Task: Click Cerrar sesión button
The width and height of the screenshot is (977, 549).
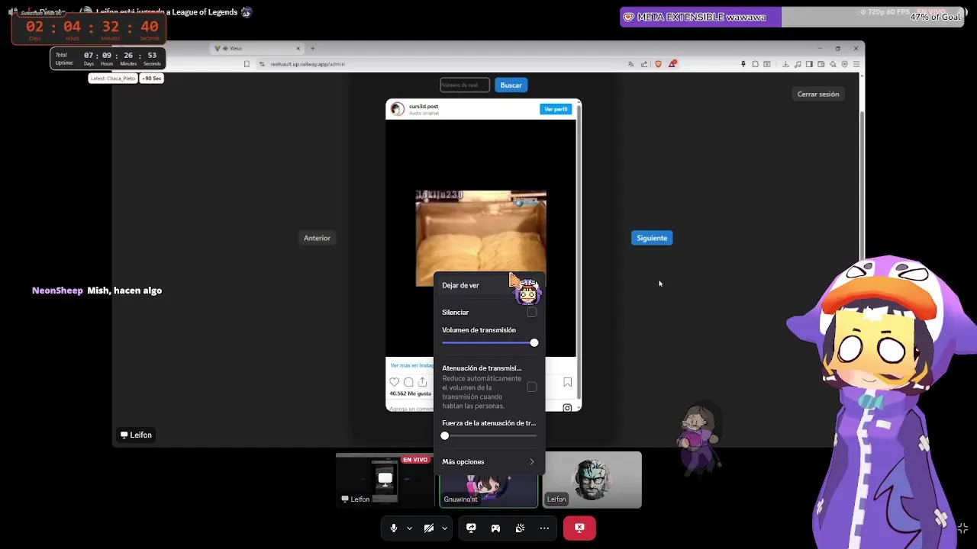Action: point(818,95)
